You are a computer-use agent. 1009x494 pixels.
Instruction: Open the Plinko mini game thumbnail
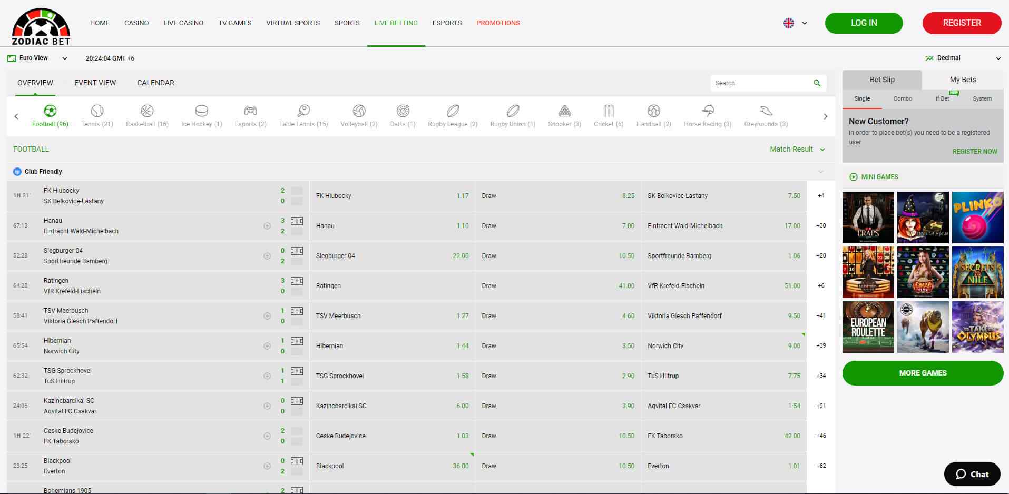pyautogui.click(x=977, y=218)
